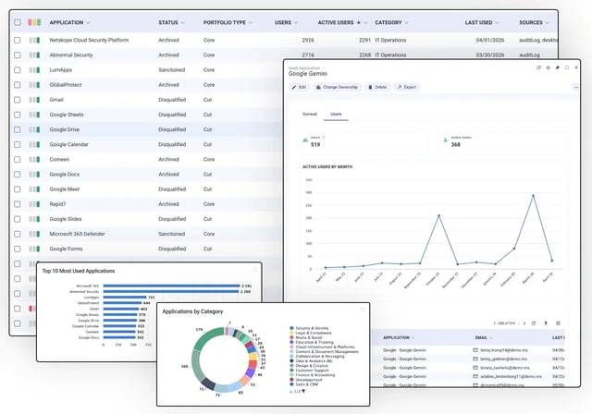This screenshot has height=414, width=592.
Task: Check the Gmail row checkbox
Action: (x=18, y=100)
